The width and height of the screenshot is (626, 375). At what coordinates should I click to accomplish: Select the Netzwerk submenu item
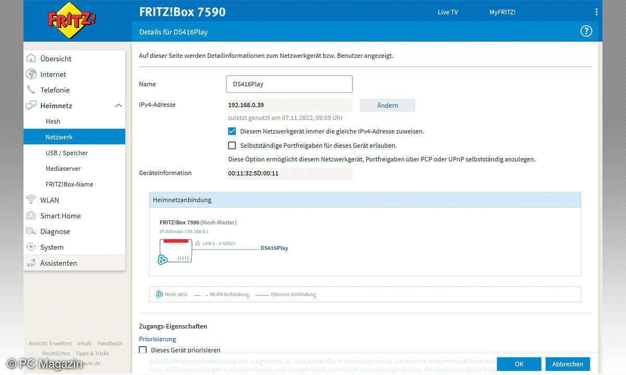(74, 137)
